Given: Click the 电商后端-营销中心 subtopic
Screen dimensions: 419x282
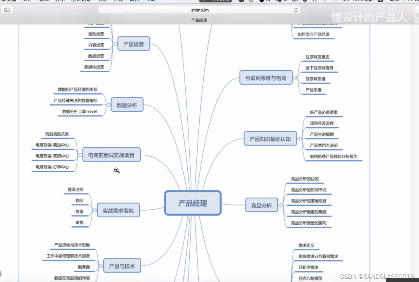Looking at the screenshot, I should click(52, 156).
